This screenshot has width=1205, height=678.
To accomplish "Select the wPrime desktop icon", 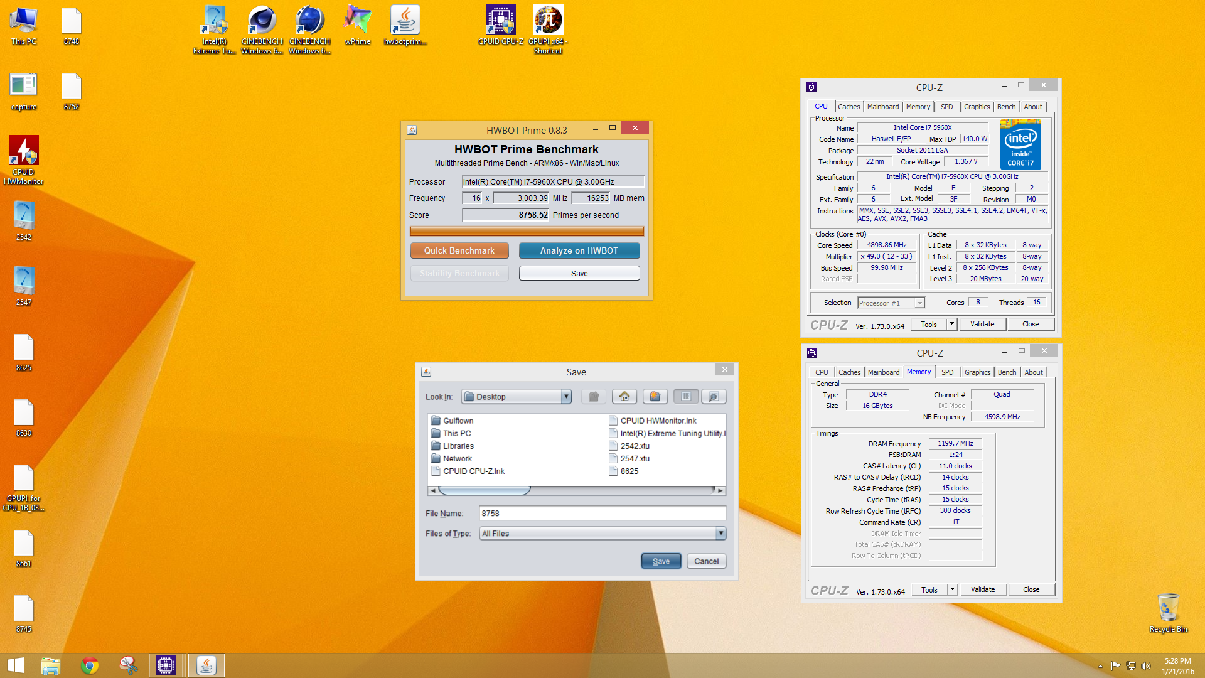I will (358, 25).
